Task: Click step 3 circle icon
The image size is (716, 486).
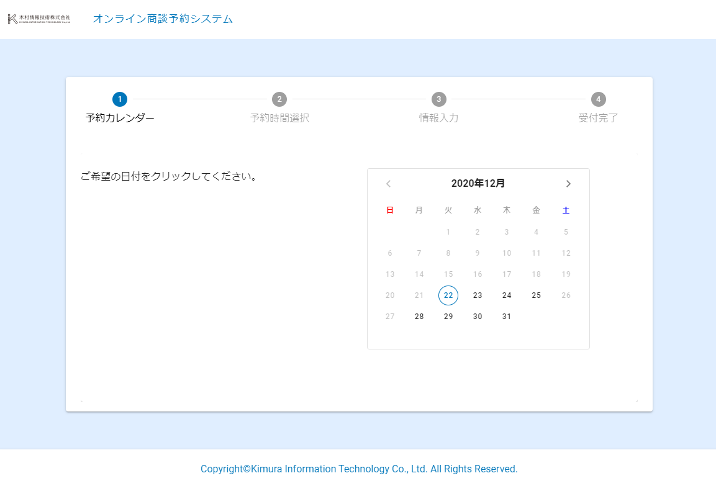Action: click(439, 99)
